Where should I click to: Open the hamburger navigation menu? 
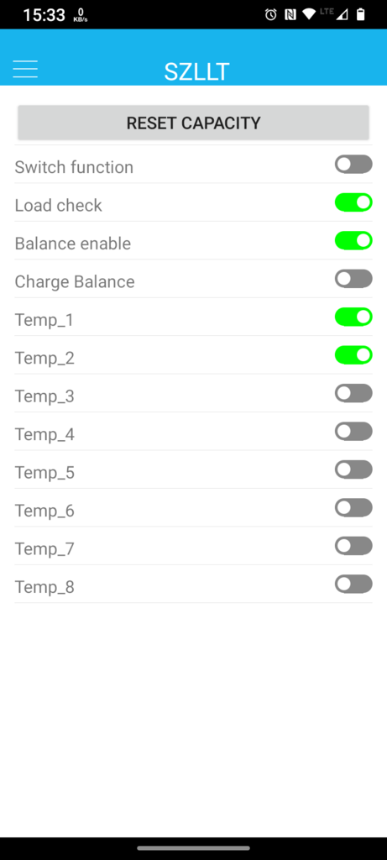(x=25, y=69)
